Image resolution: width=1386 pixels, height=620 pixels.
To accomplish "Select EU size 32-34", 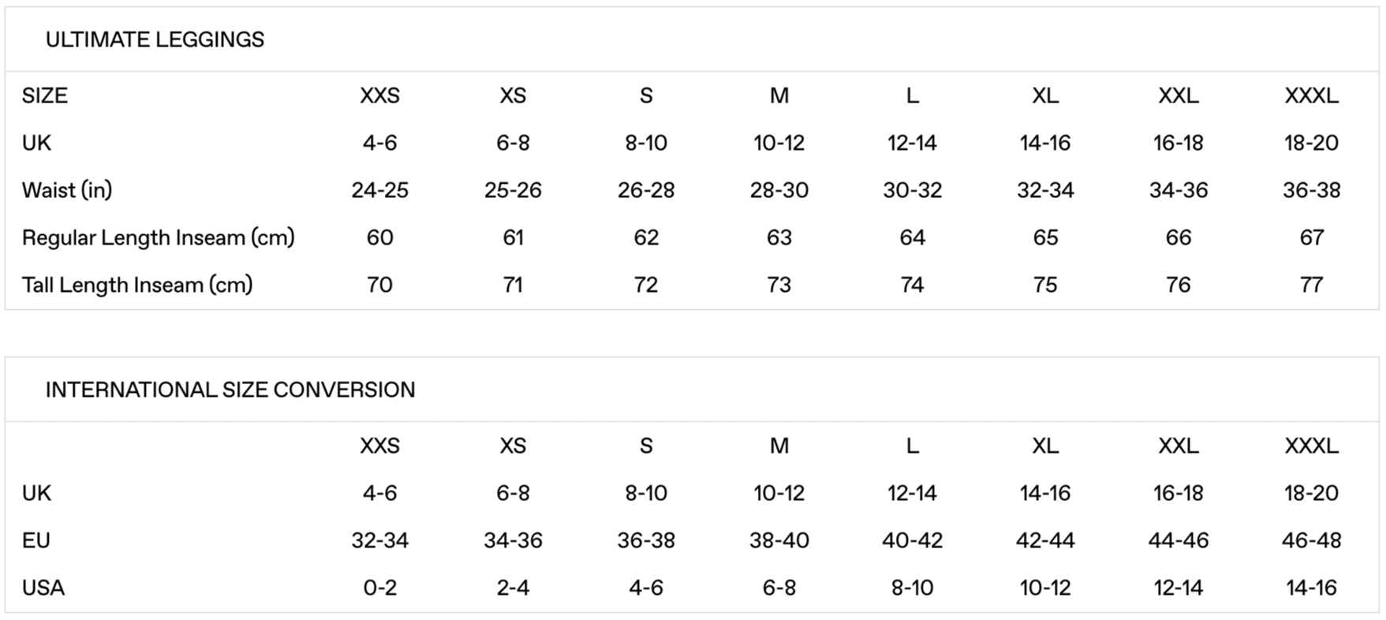I will click(x=379, y=540).
